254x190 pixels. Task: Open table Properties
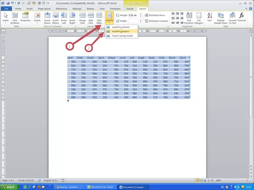(25, 17)
